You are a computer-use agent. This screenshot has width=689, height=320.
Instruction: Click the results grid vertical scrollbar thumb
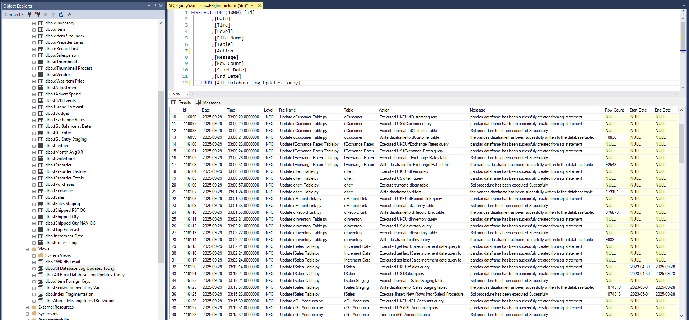click(681, 143)
